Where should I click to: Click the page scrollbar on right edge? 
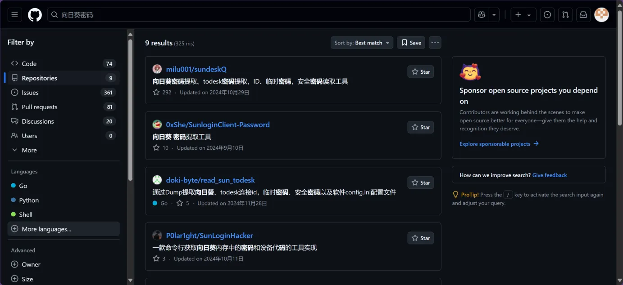click(620, 67)
